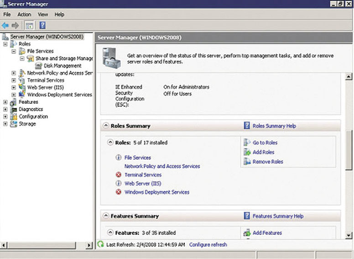
Task: Click the Terminal Services error status icon
Action: [x=118, y=175]
